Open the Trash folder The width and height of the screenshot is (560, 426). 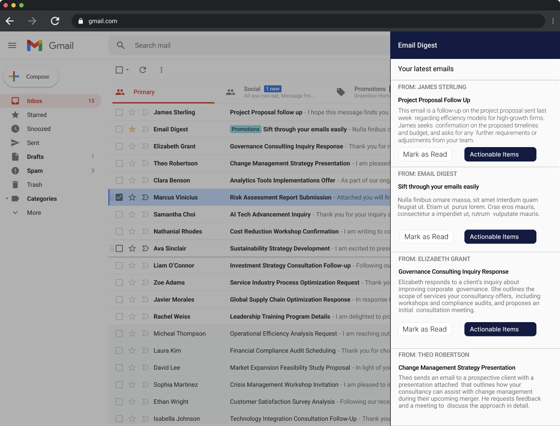[x=51, y=185]
